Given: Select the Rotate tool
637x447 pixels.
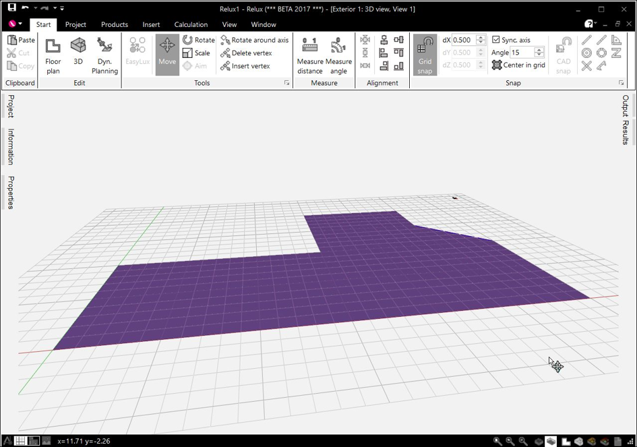Looking at the screenshot, I should [x=199, y=40].
